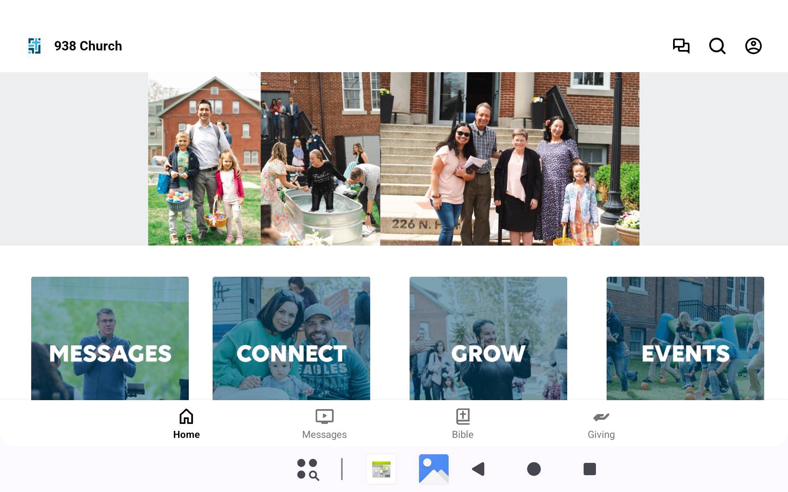
Task: Tap the search magnifier icon
Action: coord(717,46)
